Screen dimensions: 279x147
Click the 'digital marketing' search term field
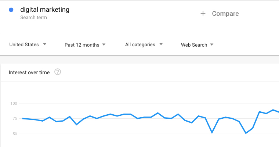tap(45, 10)
